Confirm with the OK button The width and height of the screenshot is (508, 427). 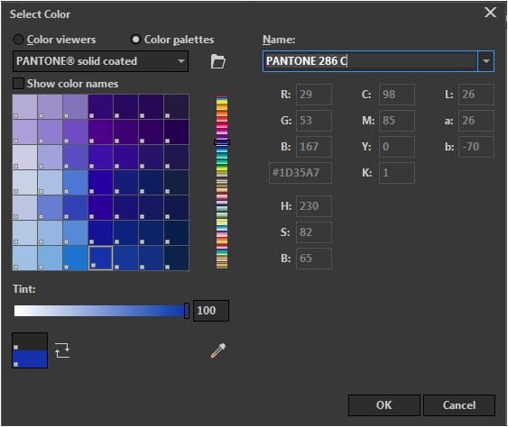pos(383,405)
